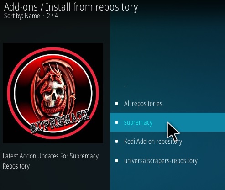Select All repositories in the list

tap(143, 104)
